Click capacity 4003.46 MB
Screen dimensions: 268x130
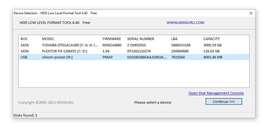tap(213, 57)
